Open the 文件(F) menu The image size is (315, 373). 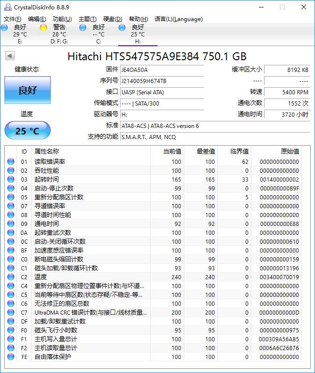[x=12, y=19]
